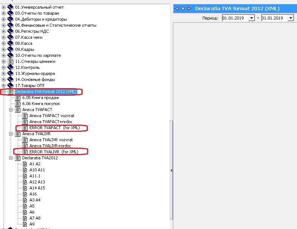Click the document icon of Declaratia TVA2012

[x=18, y=158]
